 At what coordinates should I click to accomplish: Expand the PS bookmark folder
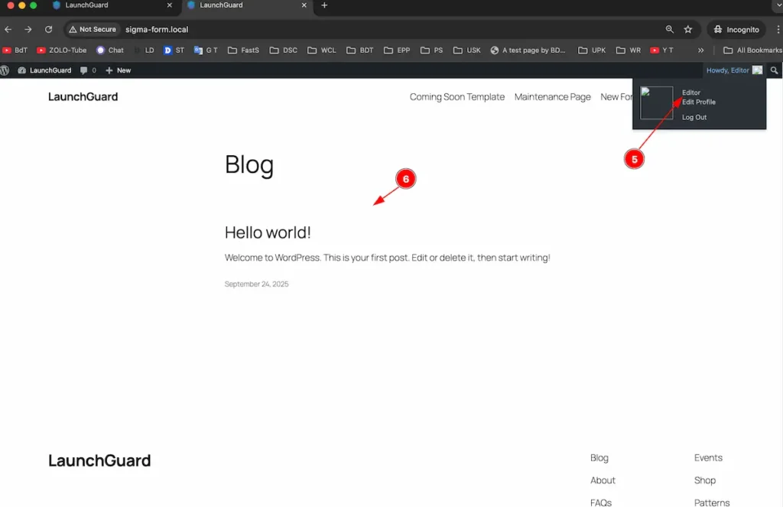tap(432, 50)
